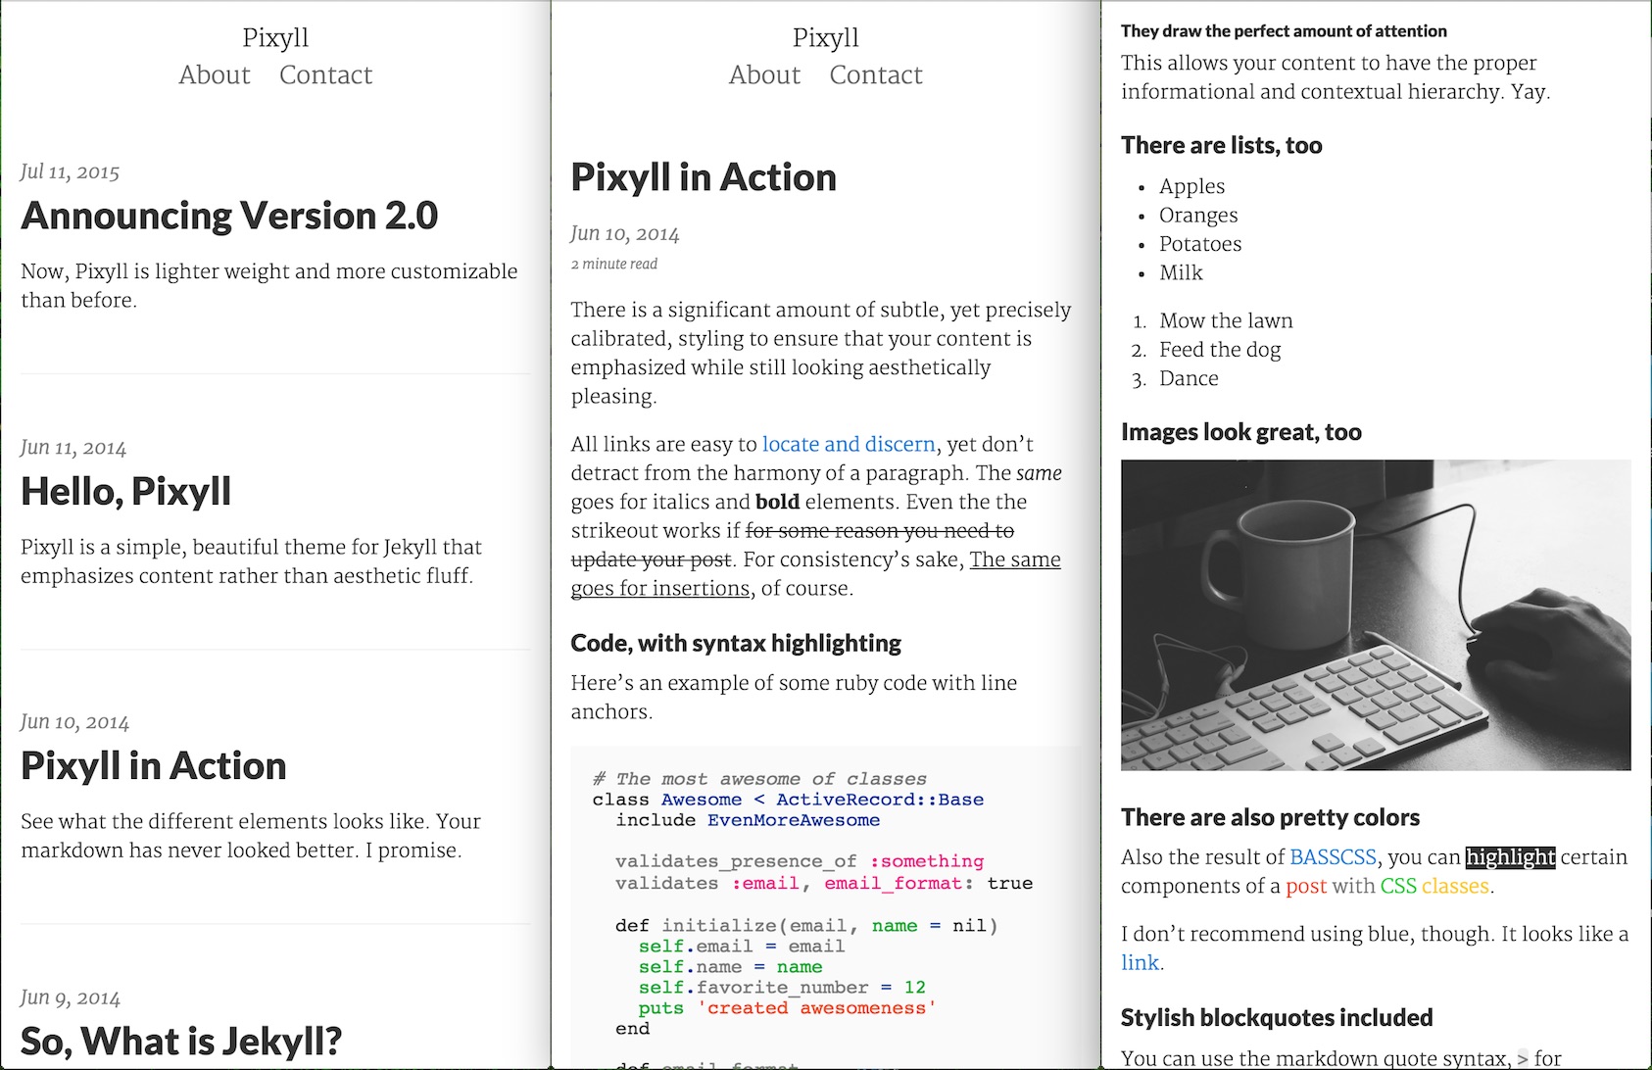Screen dimensions: 1652x1070
Task: Open the Contact page in the middle panel
Action: [876, 74]
